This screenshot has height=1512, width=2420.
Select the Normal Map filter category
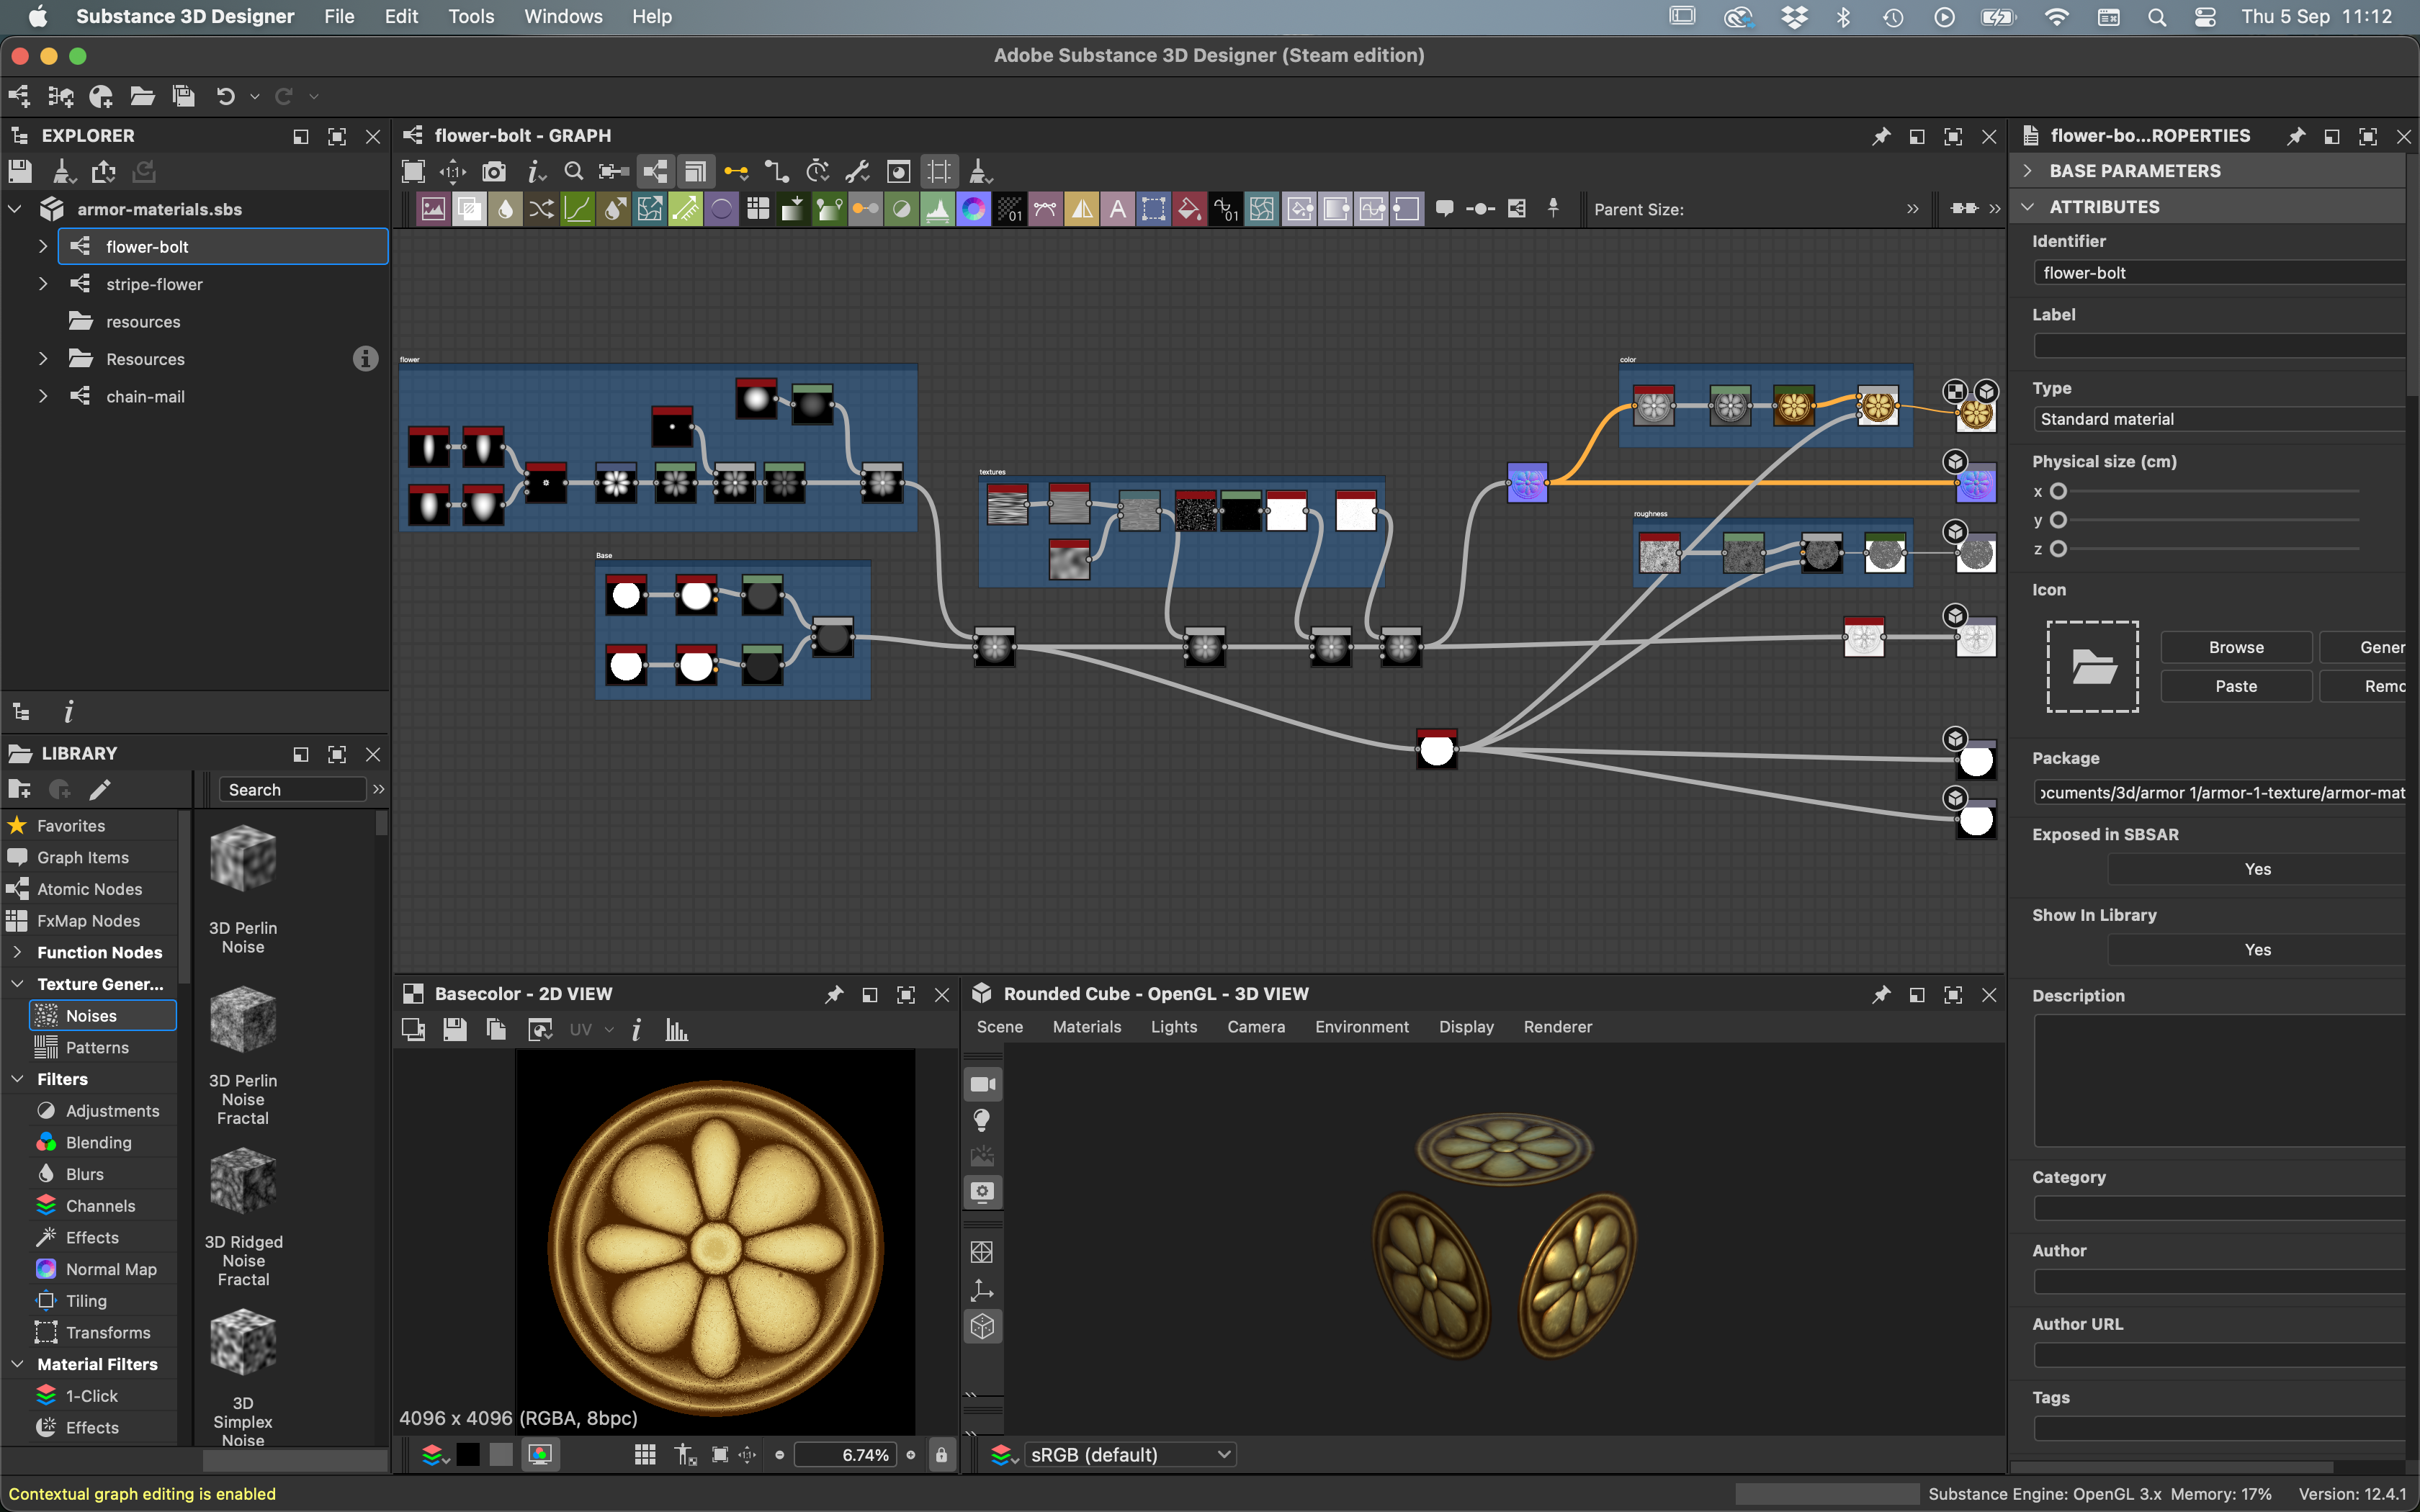pos(103,1269)
